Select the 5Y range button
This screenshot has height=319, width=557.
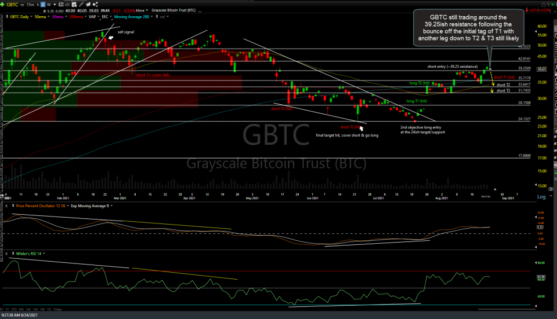(2, 309)
